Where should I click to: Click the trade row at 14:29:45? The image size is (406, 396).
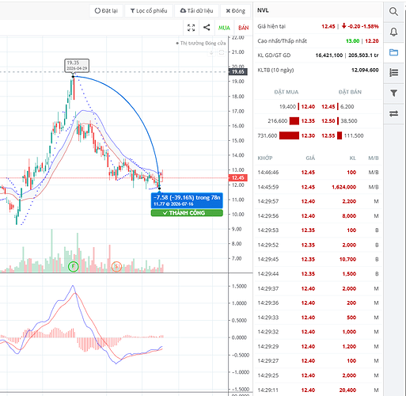point(318,259)
